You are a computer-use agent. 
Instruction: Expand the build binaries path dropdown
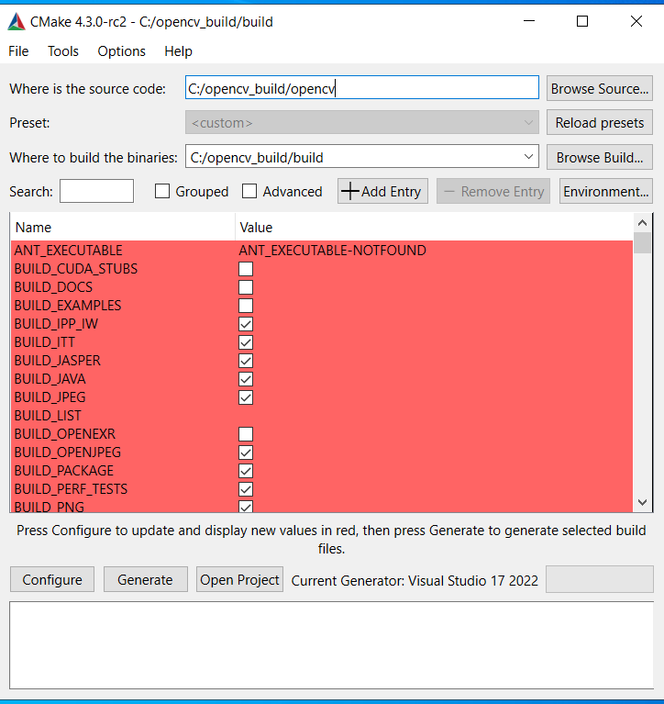(x=529, y=157)
